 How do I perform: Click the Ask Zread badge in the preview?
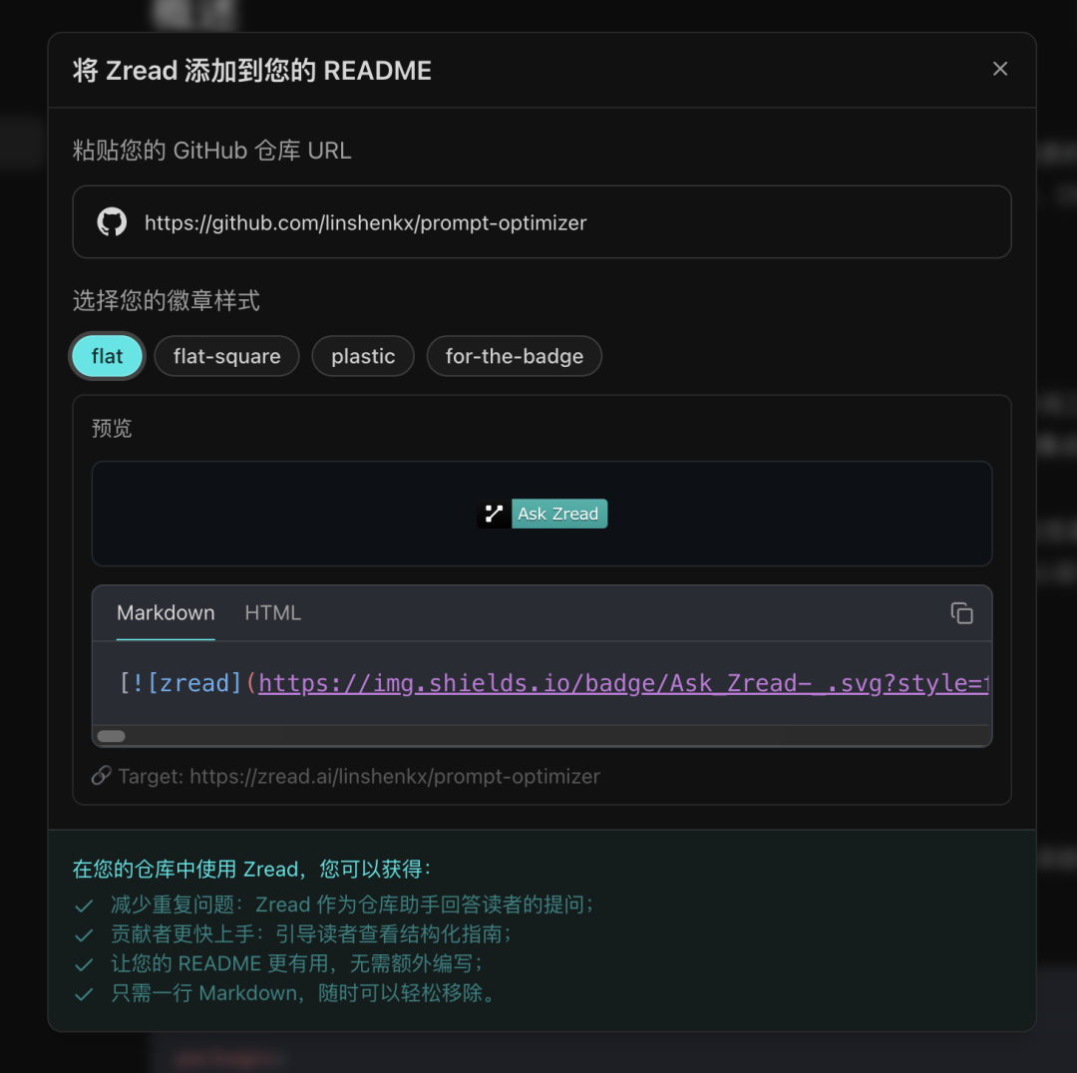[x=558, y=514]
